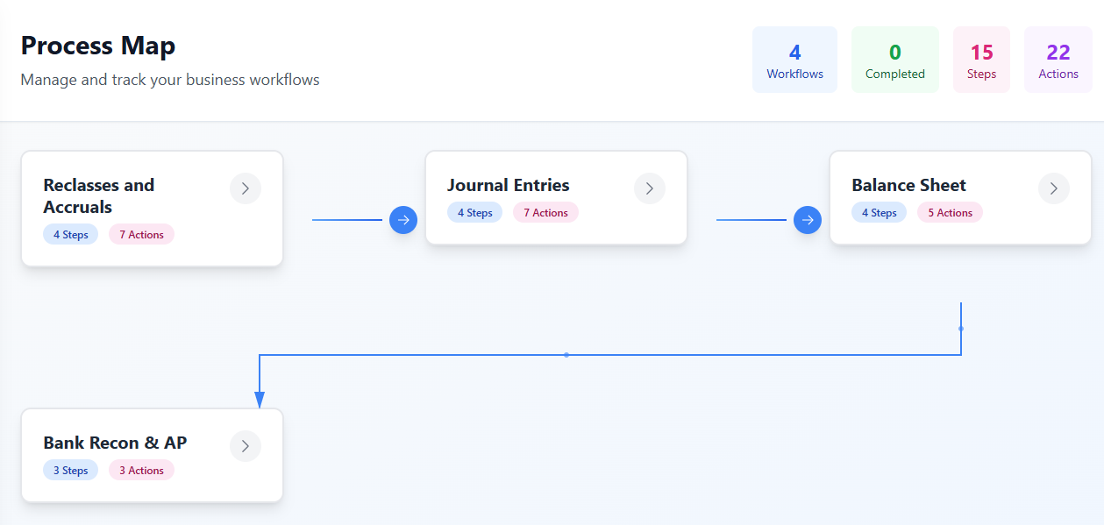Click 4 Steps badge on Balance Sheet

click(879, 213)
